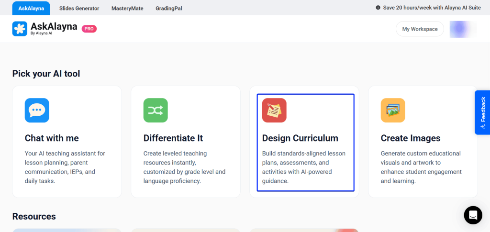Select the AskAlayna tab
The height and width of the screenshot is (232, 490).
point(31,8)
